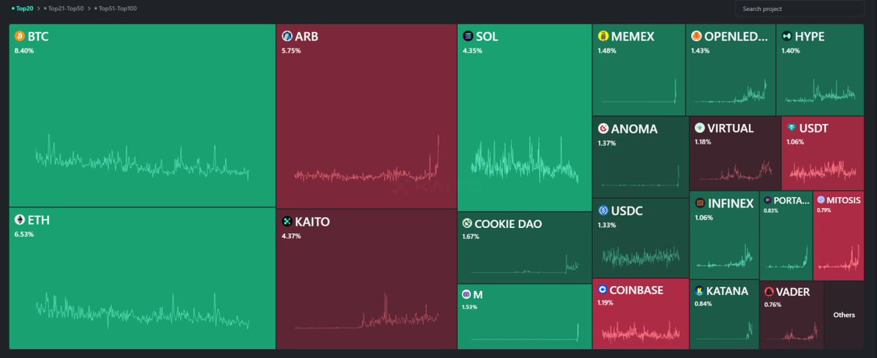This screenshot has width=877, height=358.
Task: Click the VADER 0.76% value
Action: (773, 305)
